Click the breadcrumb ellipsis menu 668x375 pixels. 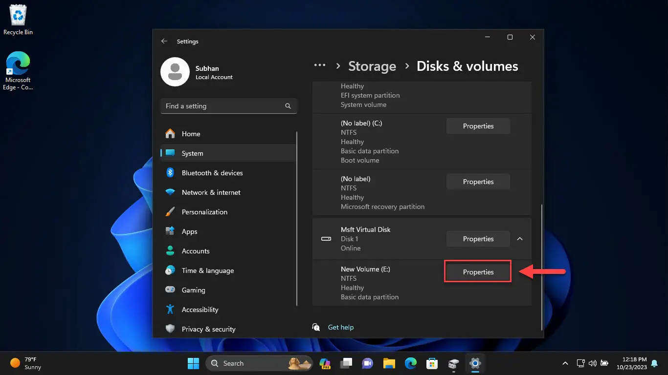[x=320, y=65]
